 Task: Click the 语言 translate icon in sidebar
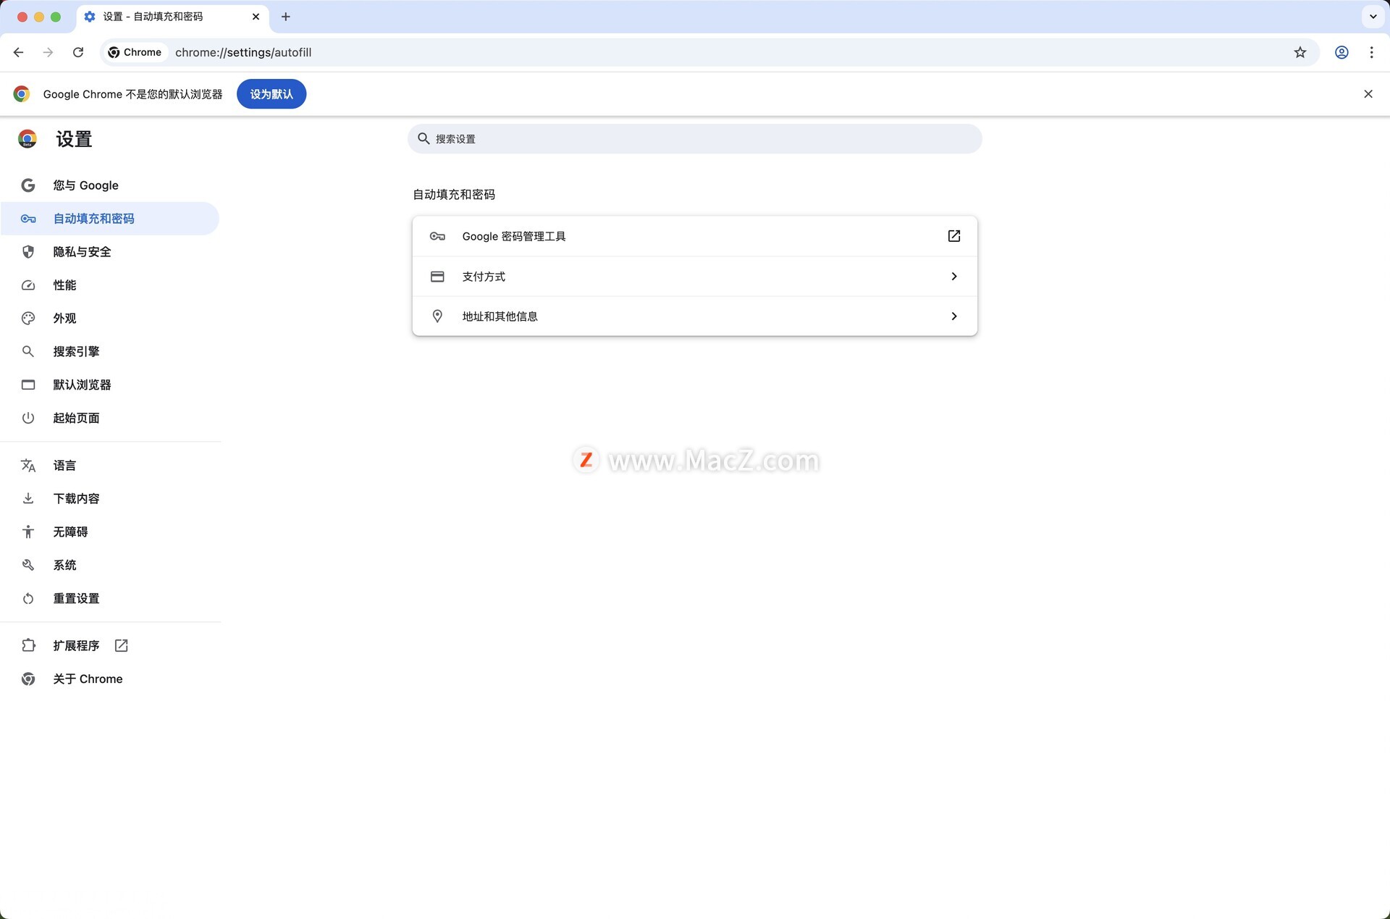click(28, 466)
